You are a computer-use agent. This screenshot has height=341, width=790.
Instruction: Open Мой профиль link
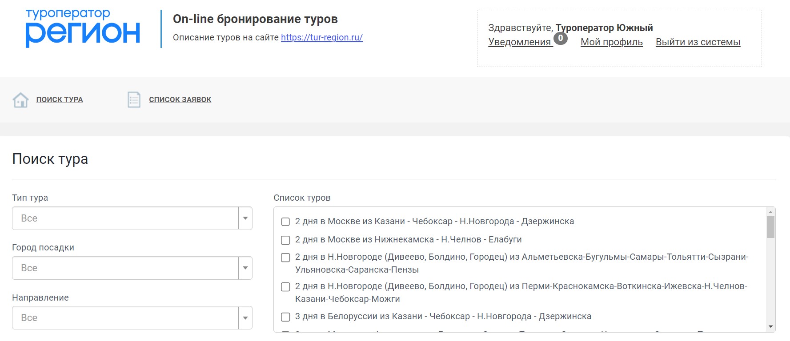[x=611, y=42]
